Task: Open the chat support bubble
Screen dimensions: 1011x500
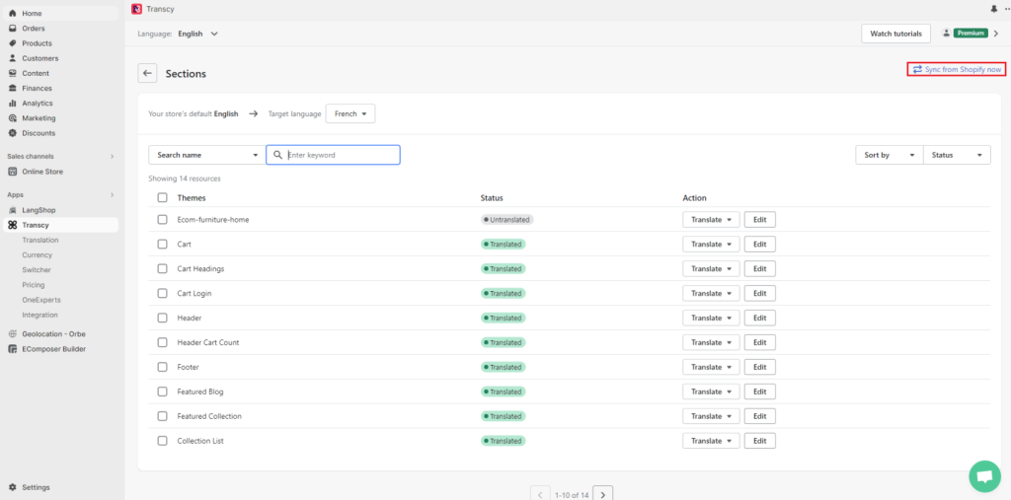Action: pos(984,476)
